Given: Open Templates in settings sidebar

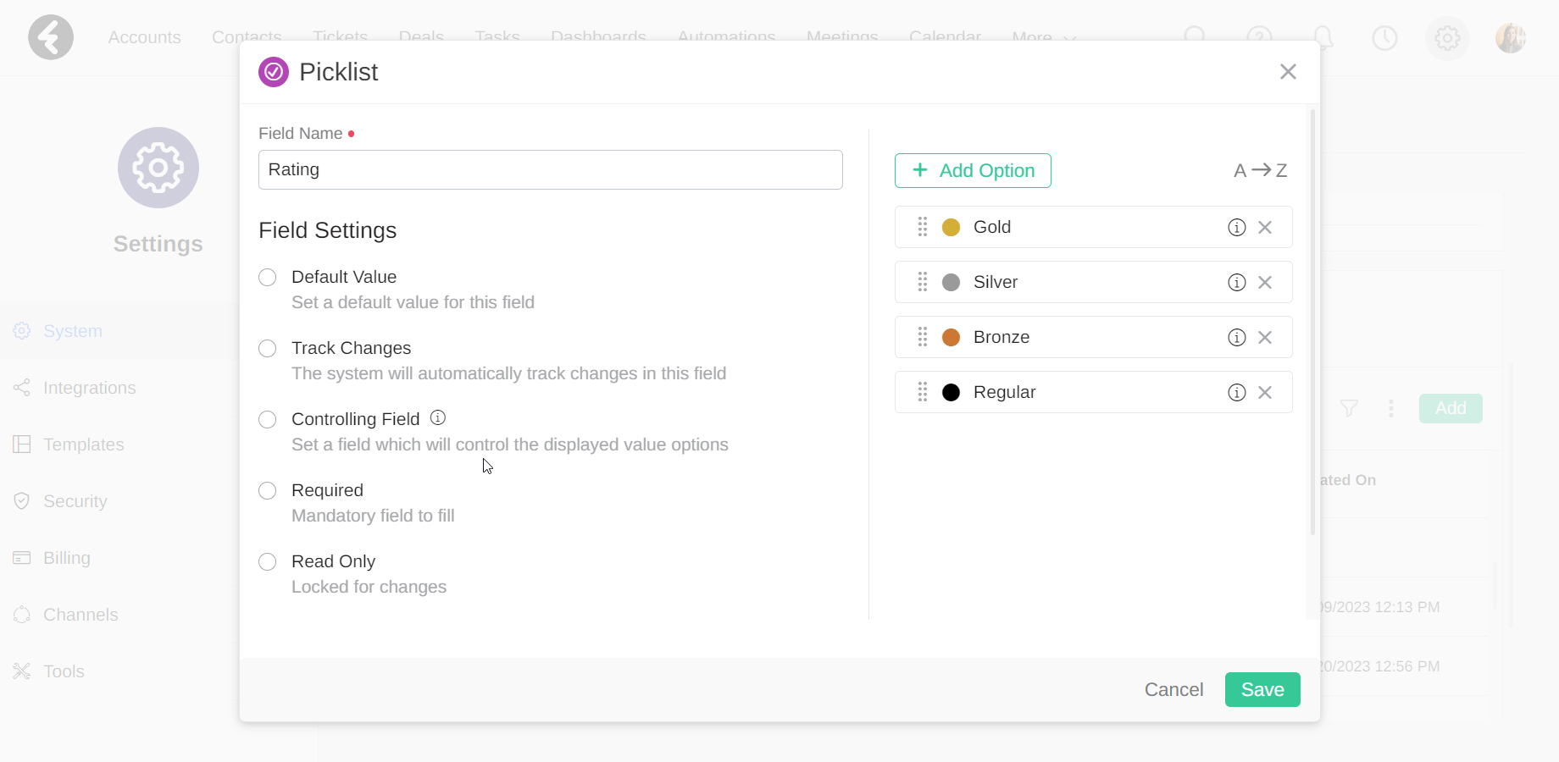Looking at the screenshot, I should coord(69,444).
